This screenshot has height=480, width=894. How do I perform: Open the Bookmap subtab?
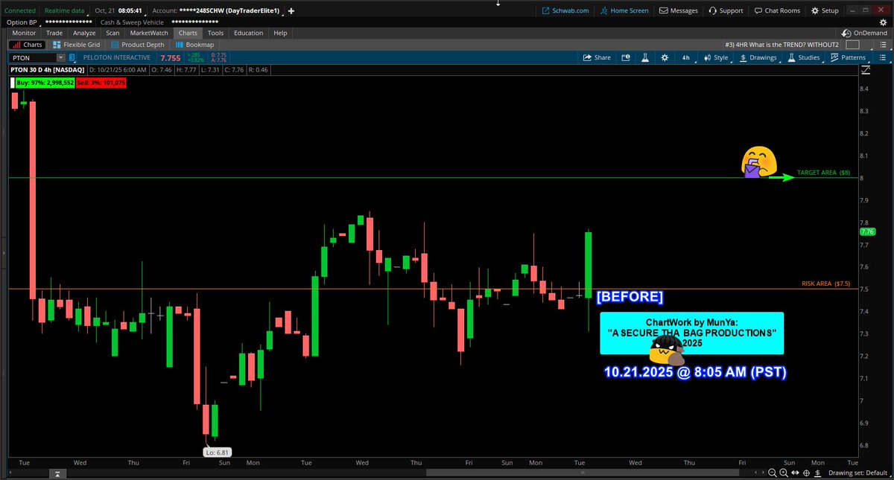[194, 45]
